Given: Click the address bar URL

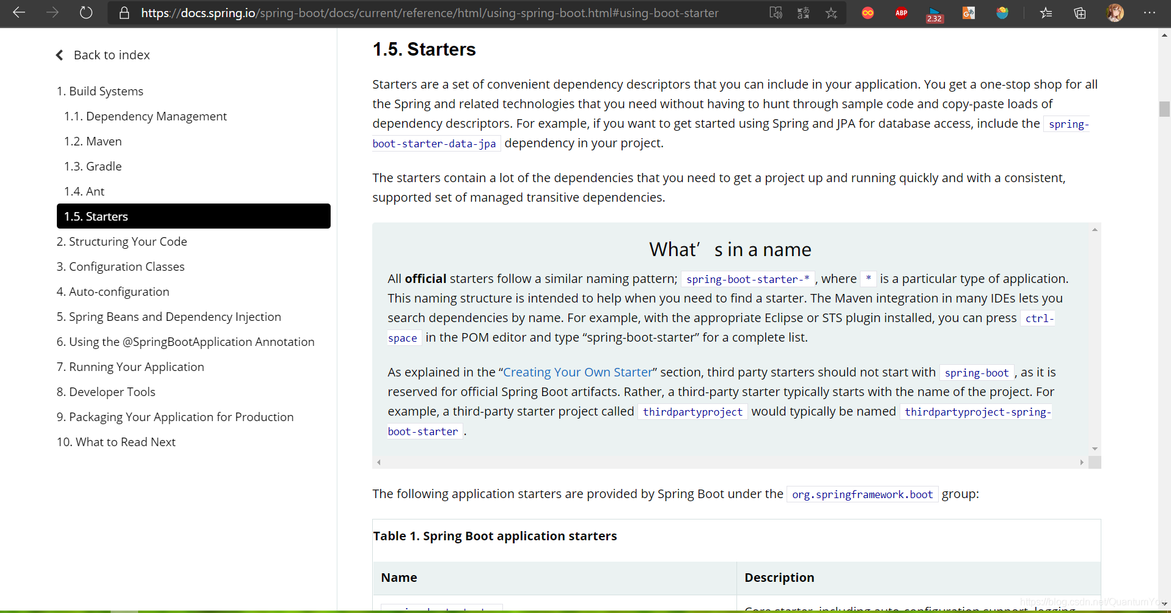Looking at the screenshot, I should click(x=430, y=13).
